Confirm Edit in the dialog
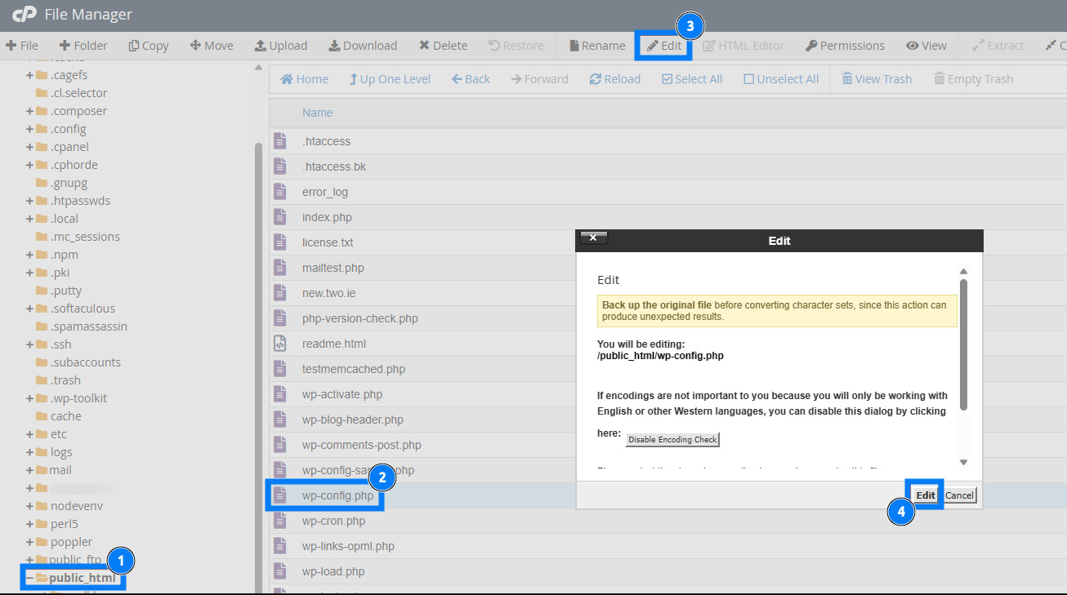 (925, 495)
